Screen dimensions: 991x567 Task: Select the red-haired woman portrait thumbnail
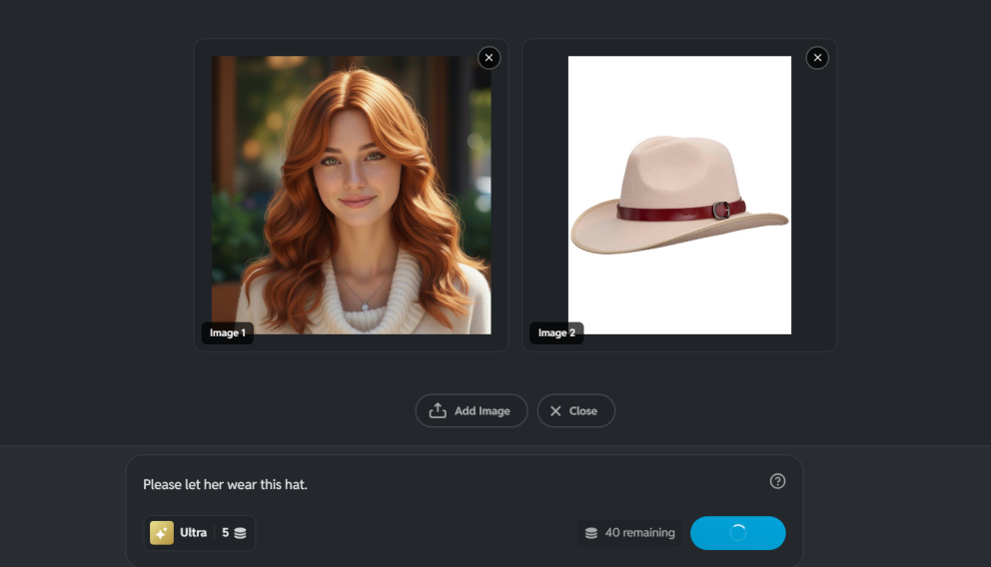pyautogui.click(x=351, y=195)
